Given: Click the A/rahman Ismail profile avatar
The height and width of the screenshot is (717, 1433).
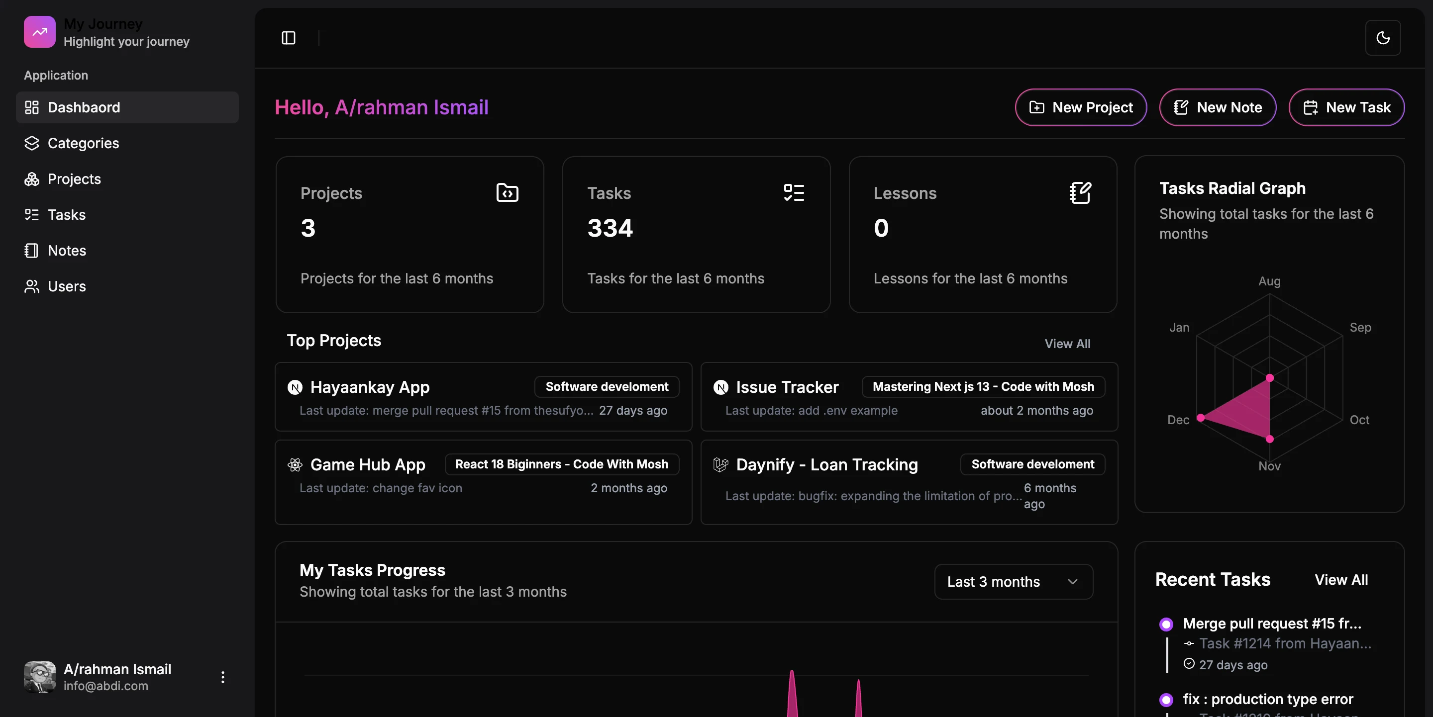Looking at the screenshot, I should [39, 677].
